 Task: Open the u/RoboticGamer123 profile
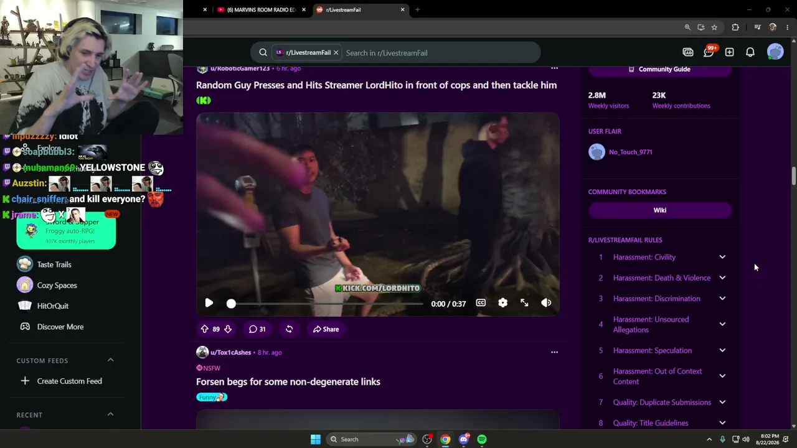[240, 68]
